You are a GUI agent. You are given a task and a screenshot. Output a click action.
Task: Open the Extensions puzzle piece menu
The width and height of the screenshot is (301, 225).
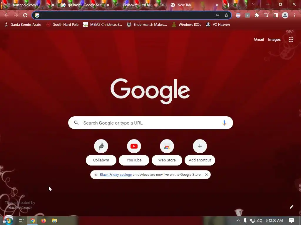(257, 15)
